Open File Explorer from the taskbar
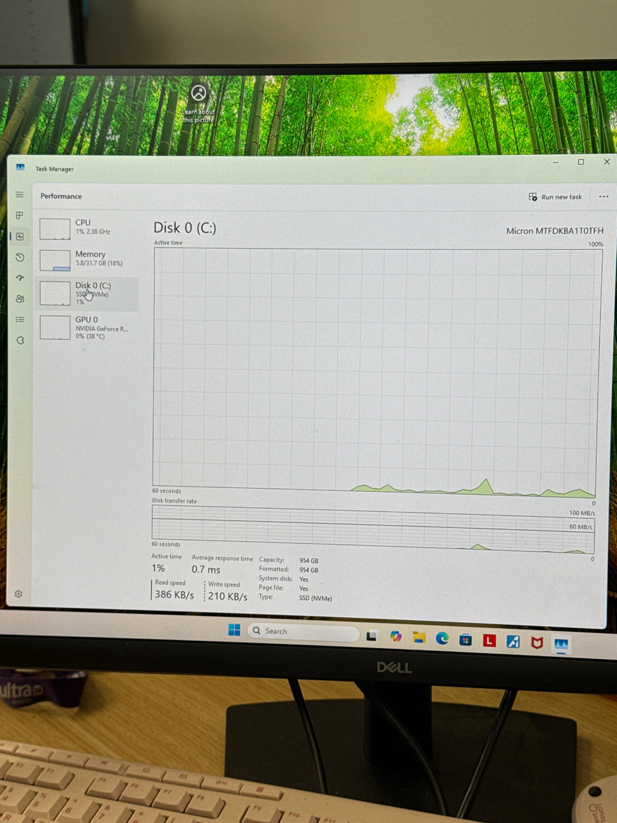The image size is (617, 823). (x=419, y=638)
